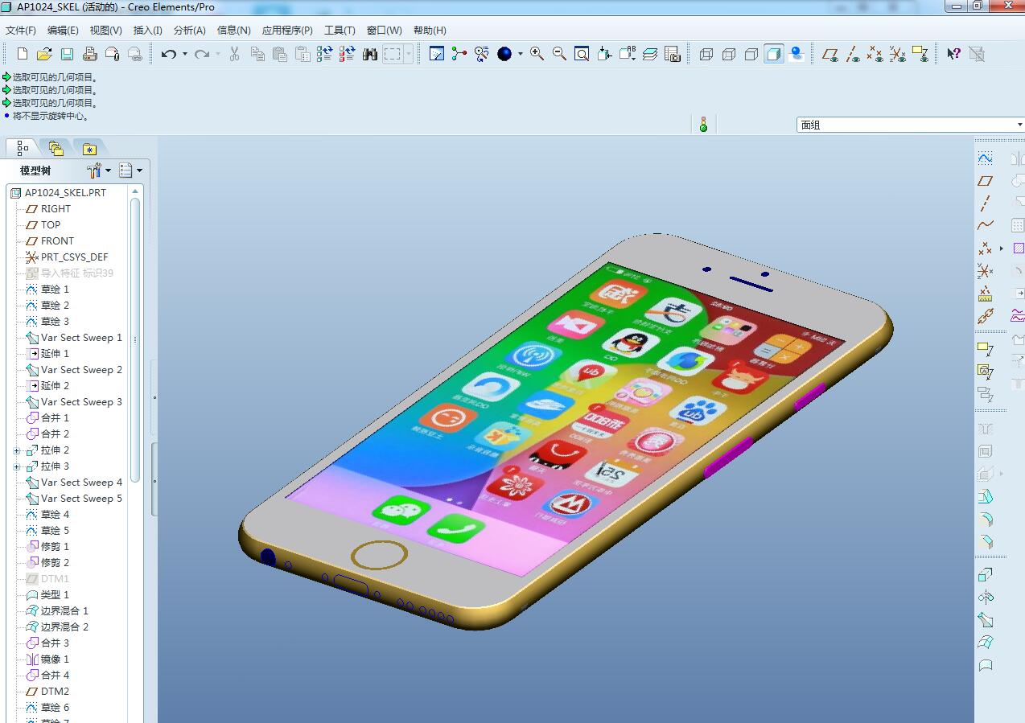Viewport: 1025px width, 723px height.
Task: Select 边界混合 1 in model tree
Action: point(64,611)
